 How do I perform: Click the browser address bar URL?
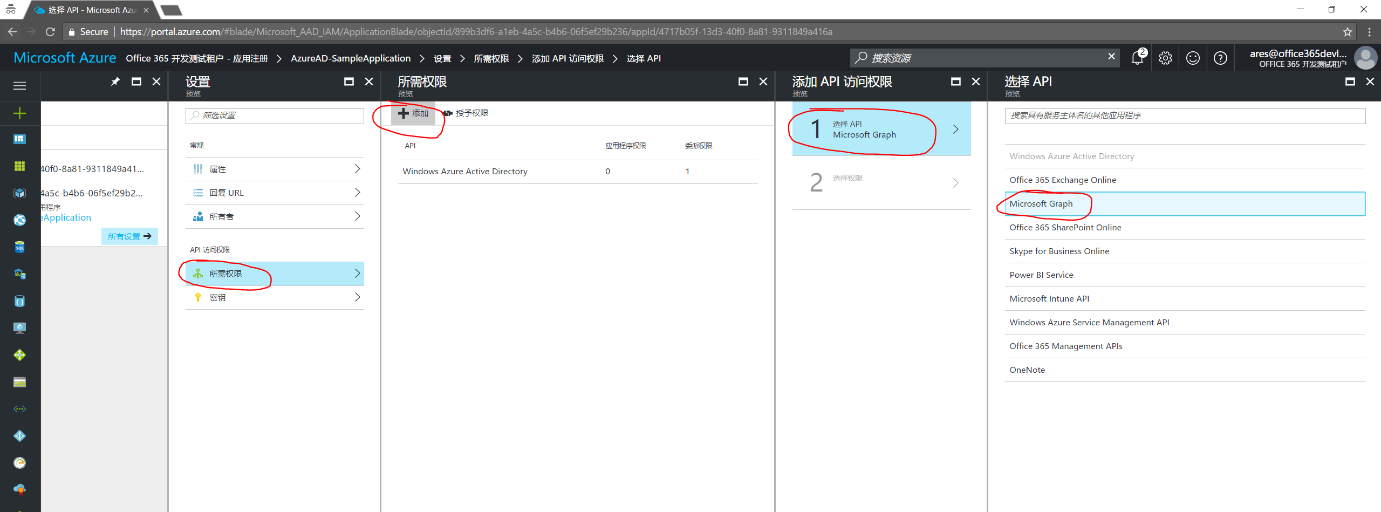[476, 32]
